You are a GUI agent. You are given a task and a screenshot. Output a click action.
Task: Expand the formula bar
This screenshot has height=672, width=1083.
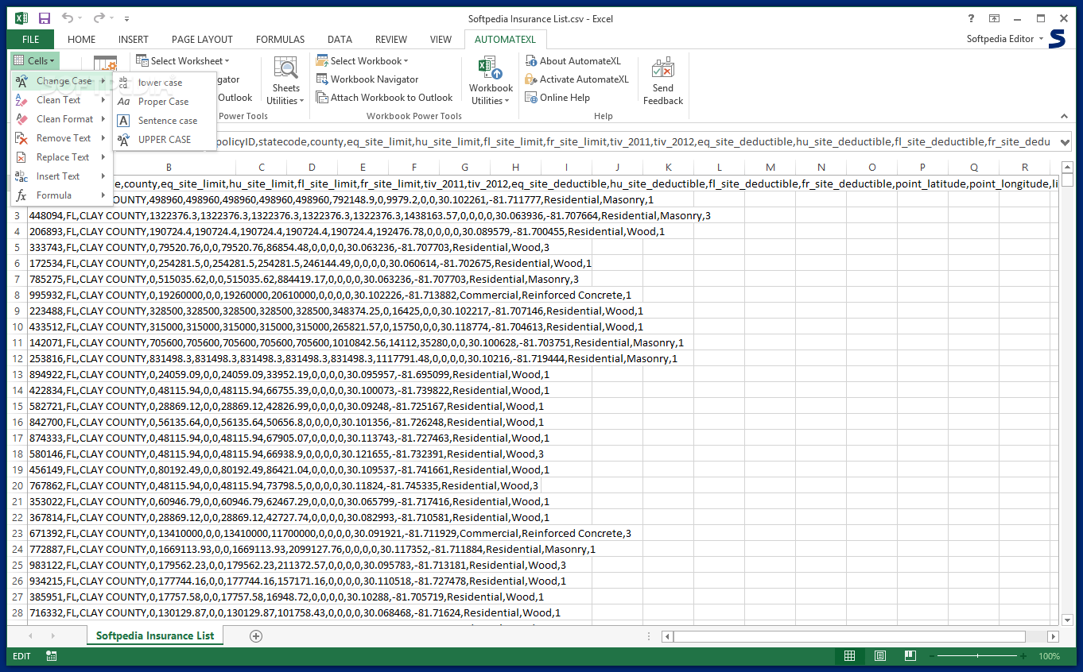[x=1066, y=142]
